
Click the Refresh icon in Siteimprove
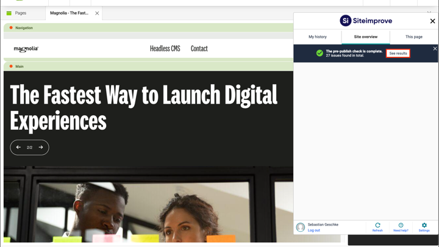[377, 226]
